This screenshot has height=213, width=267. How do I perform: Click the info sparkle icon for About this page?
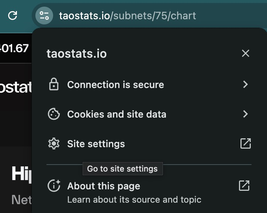point(54,186)
